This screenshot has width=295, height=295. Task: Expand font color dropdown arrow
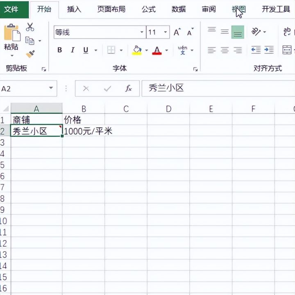click(167, 50)
